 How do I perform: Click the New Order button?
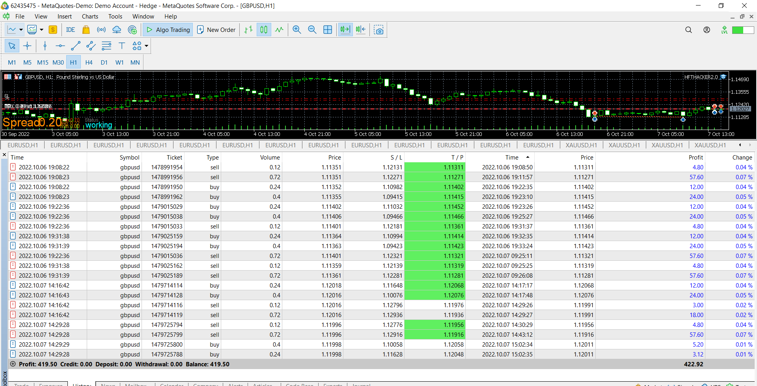click(216, 30)
